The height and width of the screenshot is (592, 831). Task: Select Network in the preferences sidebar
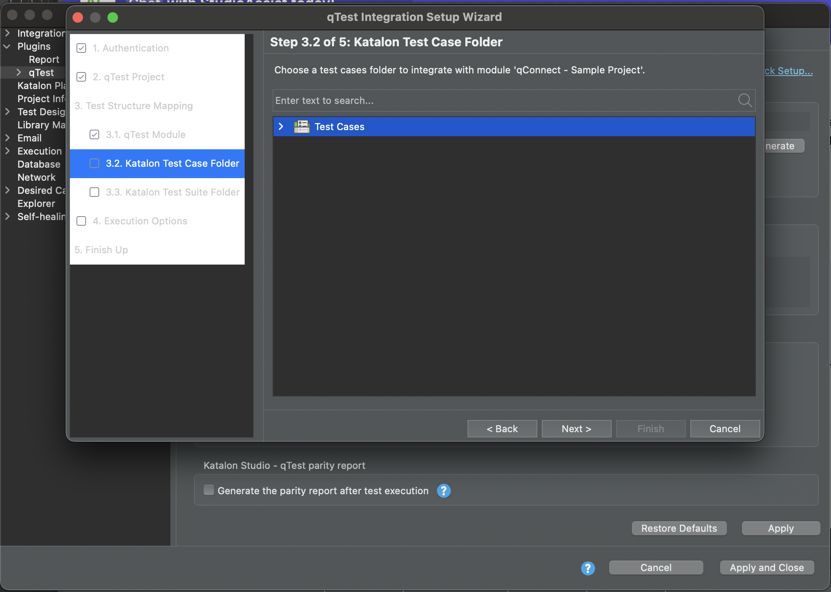[36, 177]
